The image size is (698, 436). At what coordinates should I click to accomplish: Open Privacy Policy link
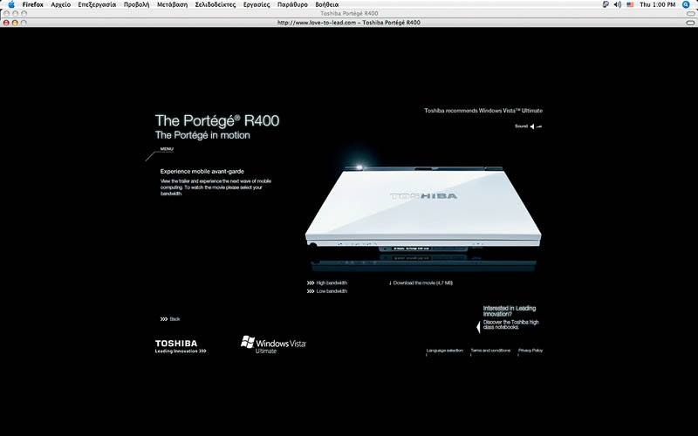530,351
